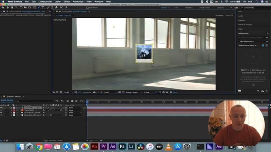Open Lightroom from the dock
Image resolution: width=271 pixels, height=152 pixels.
(131, 147)
